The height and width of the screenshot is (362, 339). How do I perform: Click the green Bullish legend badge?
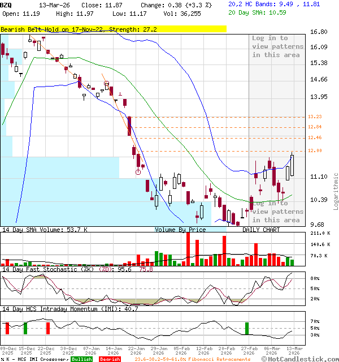(81, 359)
